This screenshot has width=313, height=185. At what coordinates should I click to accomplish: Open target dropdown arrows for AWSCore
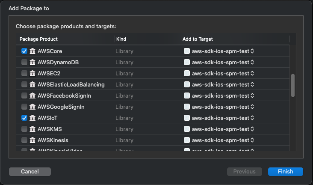pos(252,51)
